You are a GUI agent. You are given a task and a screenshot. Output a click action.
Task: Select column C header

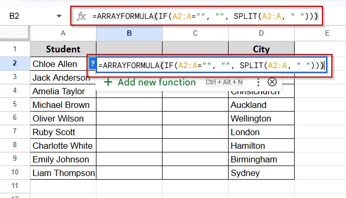tap(195, 34)
